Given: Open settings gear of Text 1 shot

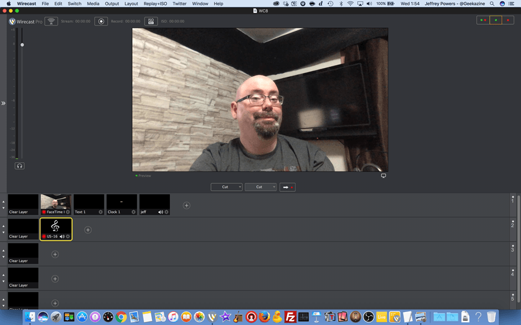Looking at the screenshot, I should 100,212.
